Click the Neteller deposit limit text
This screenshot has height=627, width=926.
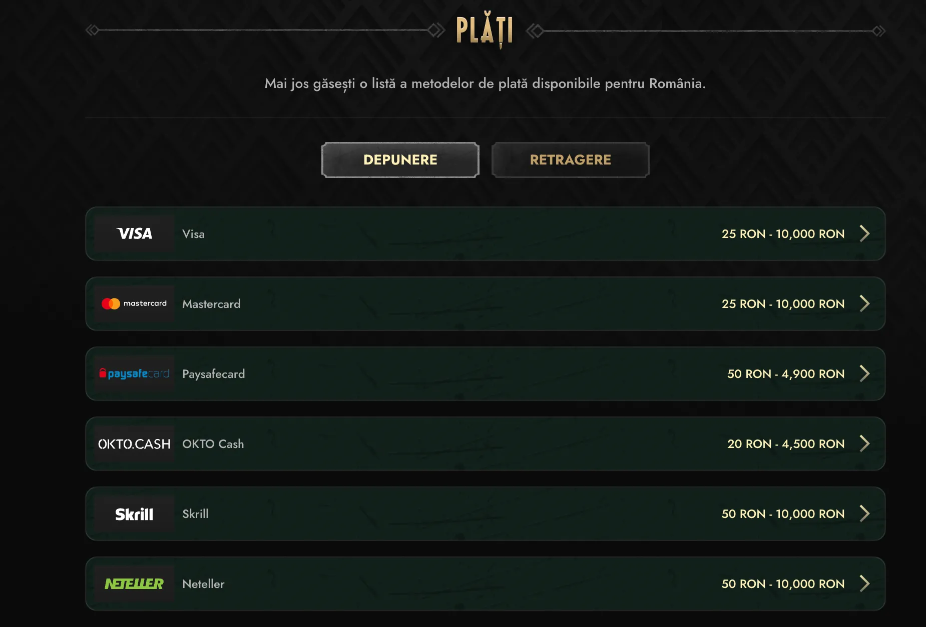pos(782,584)
